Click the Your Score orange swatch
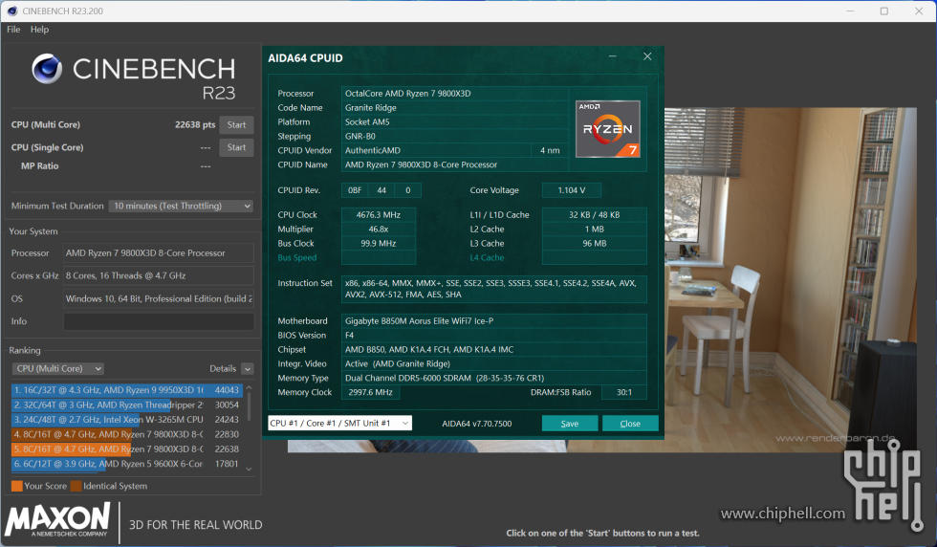The width and height of the screenshot is (937, 547). coord(17,486)
